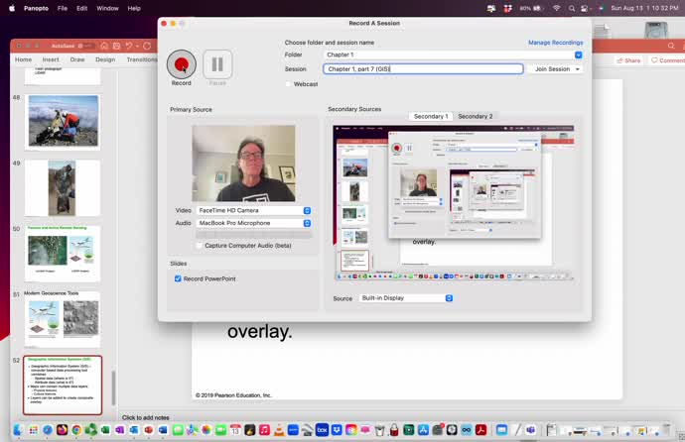The width and height of the screenshot is (685, 442).
Task: Click the PowerPoint home icon in title bar
Action: point(104,46)
